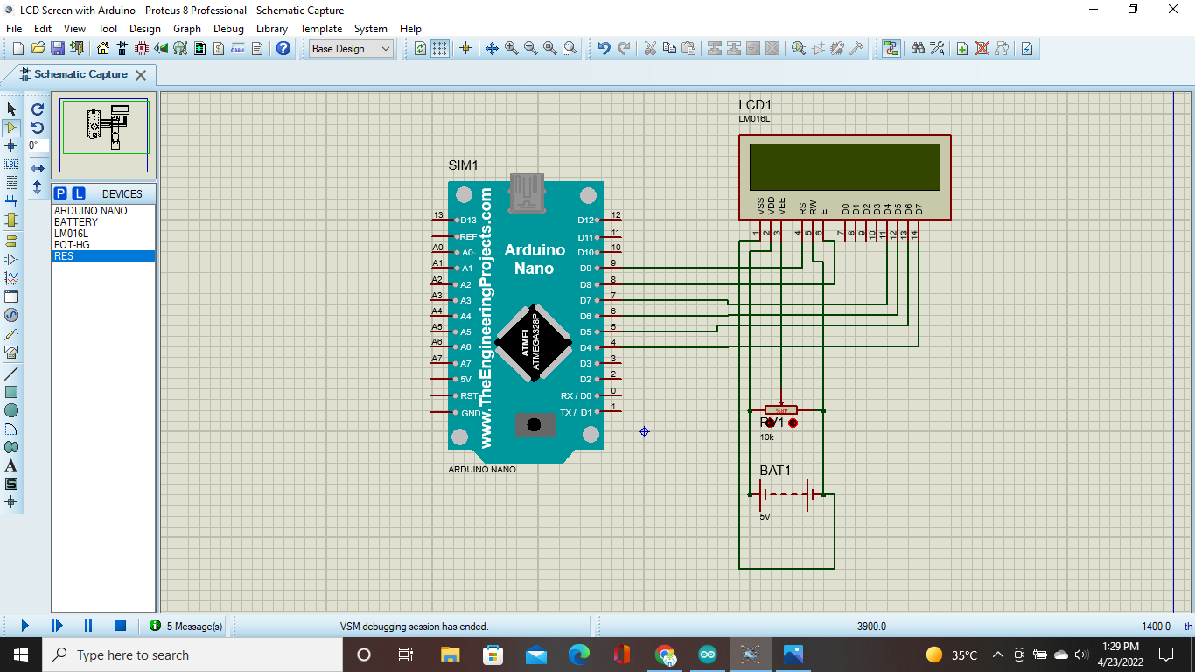Select the Wire Label (LBL) mode tool
1195x672 pixels.
click(11, 164)
